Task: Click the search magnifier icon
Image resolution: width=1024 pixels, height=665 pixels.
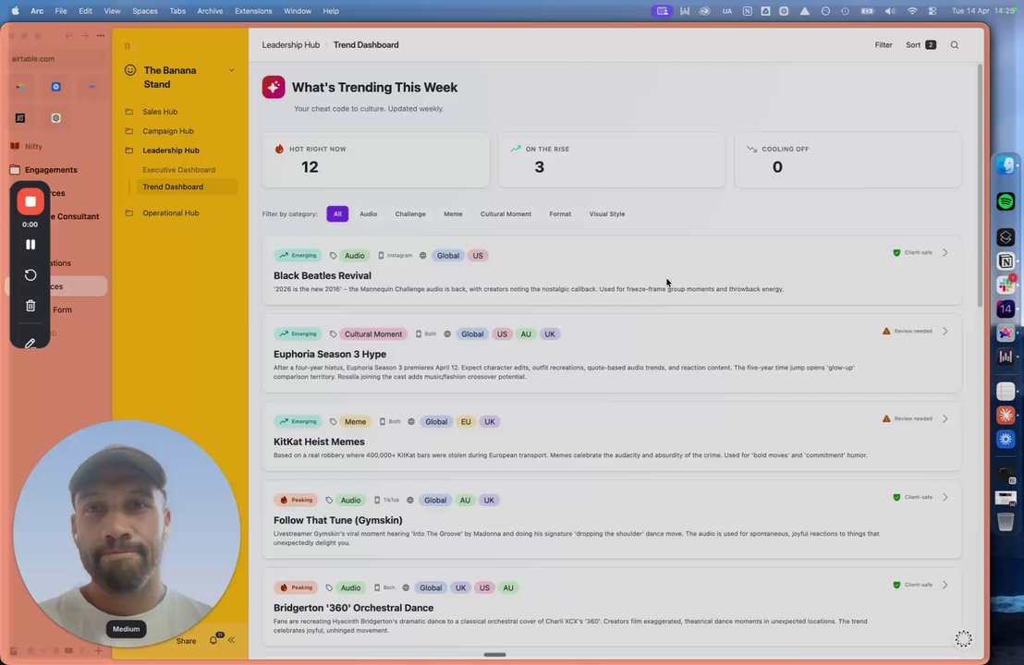Action: point(954,45)
